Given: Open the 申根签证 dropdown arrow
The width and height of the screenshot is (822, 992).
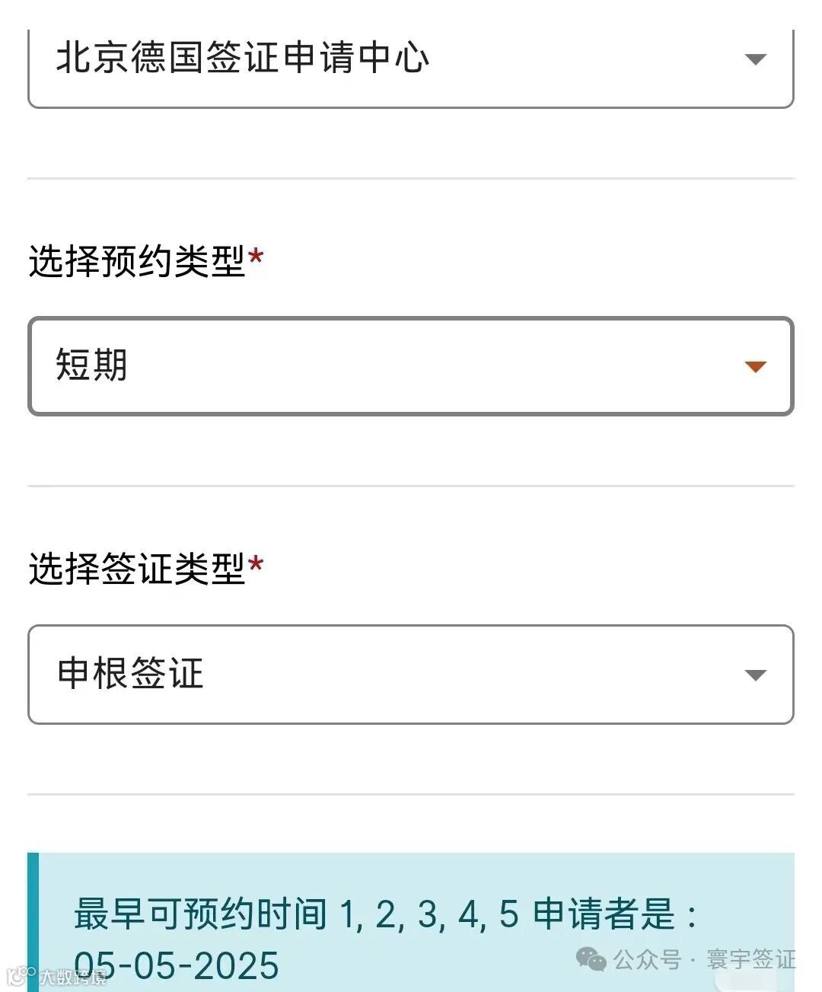Looking at the screenshot, I should click(x=754, y=675).
